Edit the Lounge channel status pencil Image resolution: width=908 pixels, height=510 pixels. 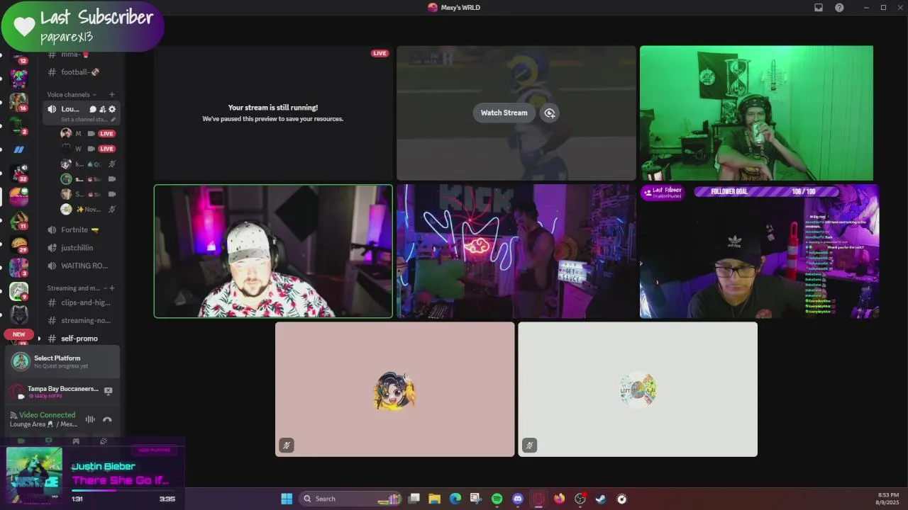click(113, 119)
